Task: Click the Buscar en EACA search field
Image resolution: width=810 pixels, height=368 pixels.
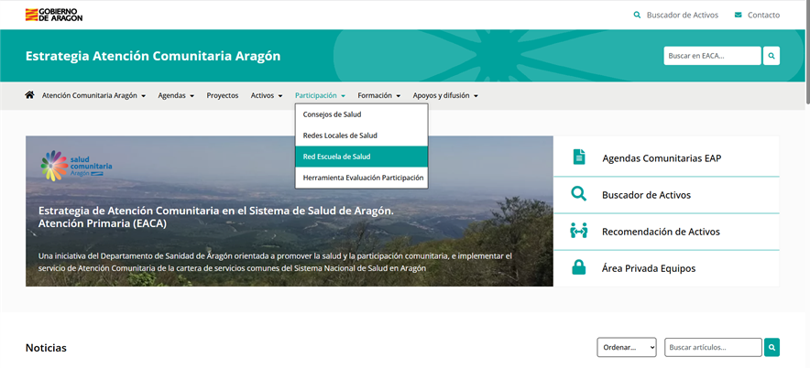Action: (711, 56)
